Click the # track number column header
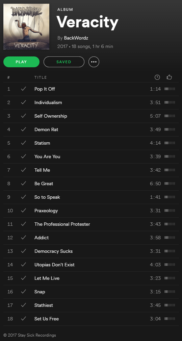Screen dimensions: 182x341 8,77
